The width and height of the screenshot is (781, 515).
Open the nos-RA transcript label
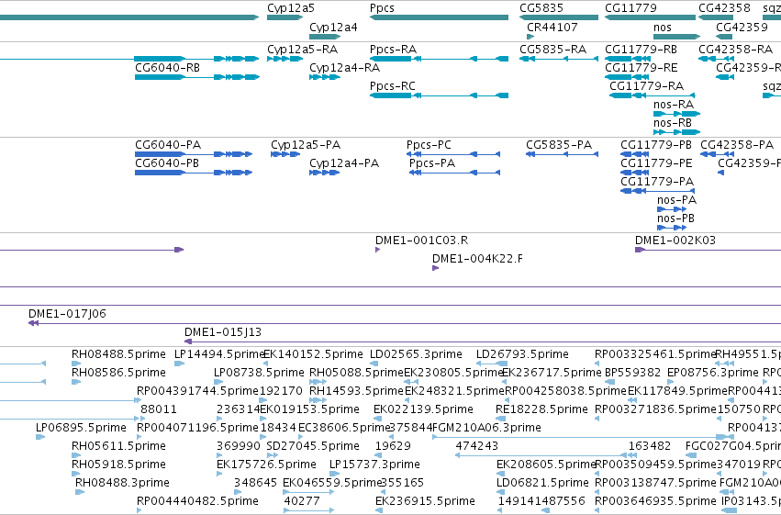tap(674, 105)
